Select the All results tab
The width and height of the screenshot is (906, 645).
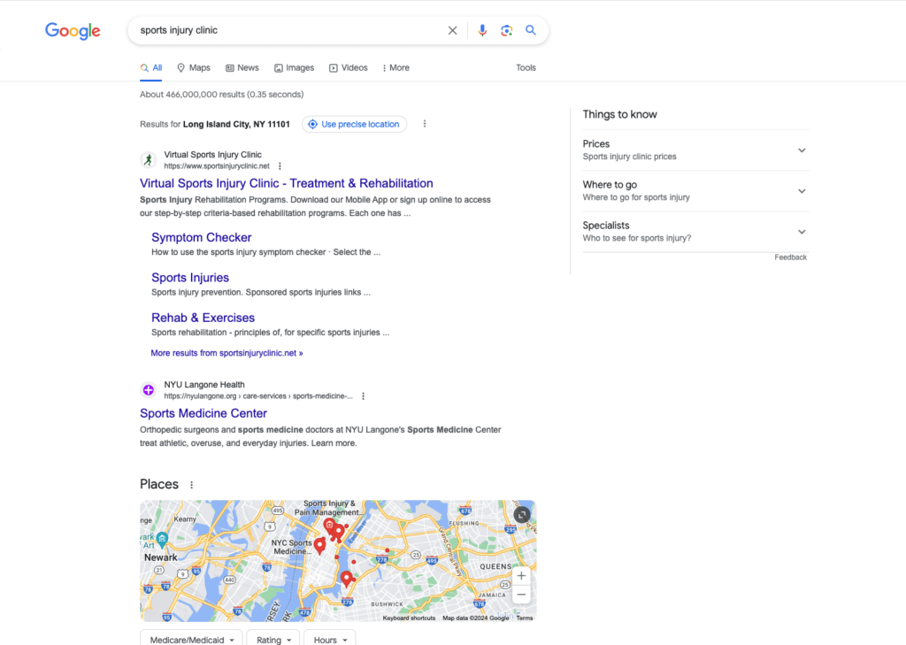150,67
